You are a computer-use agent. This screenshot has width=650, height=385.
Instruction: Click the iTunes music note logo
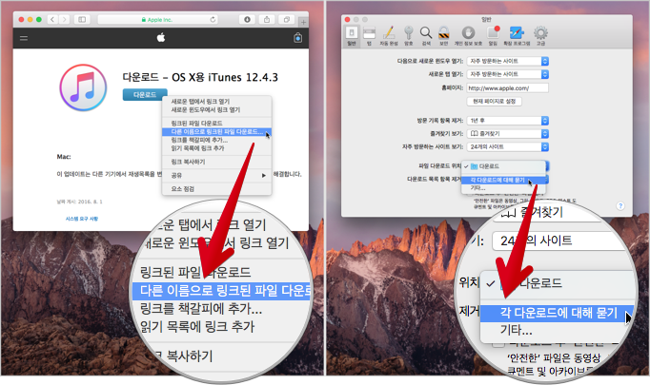tap(83, 87)
